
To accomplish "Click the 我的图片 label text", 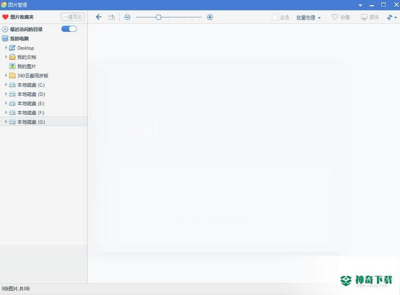I will [27, 66].
